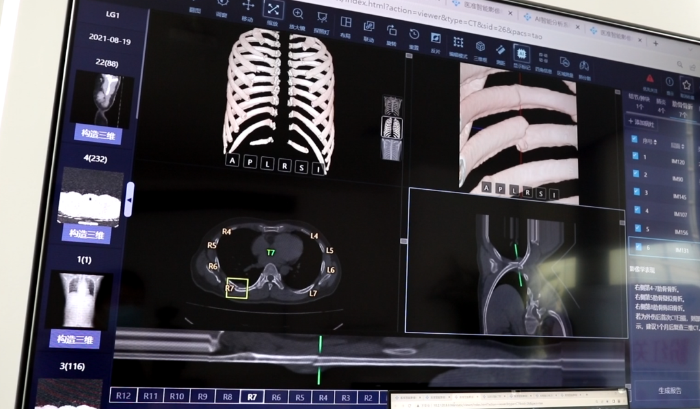Click orientation button A under main 3D view
The height and width of the screenshot is (409, 700).
(x=232, y=161)
